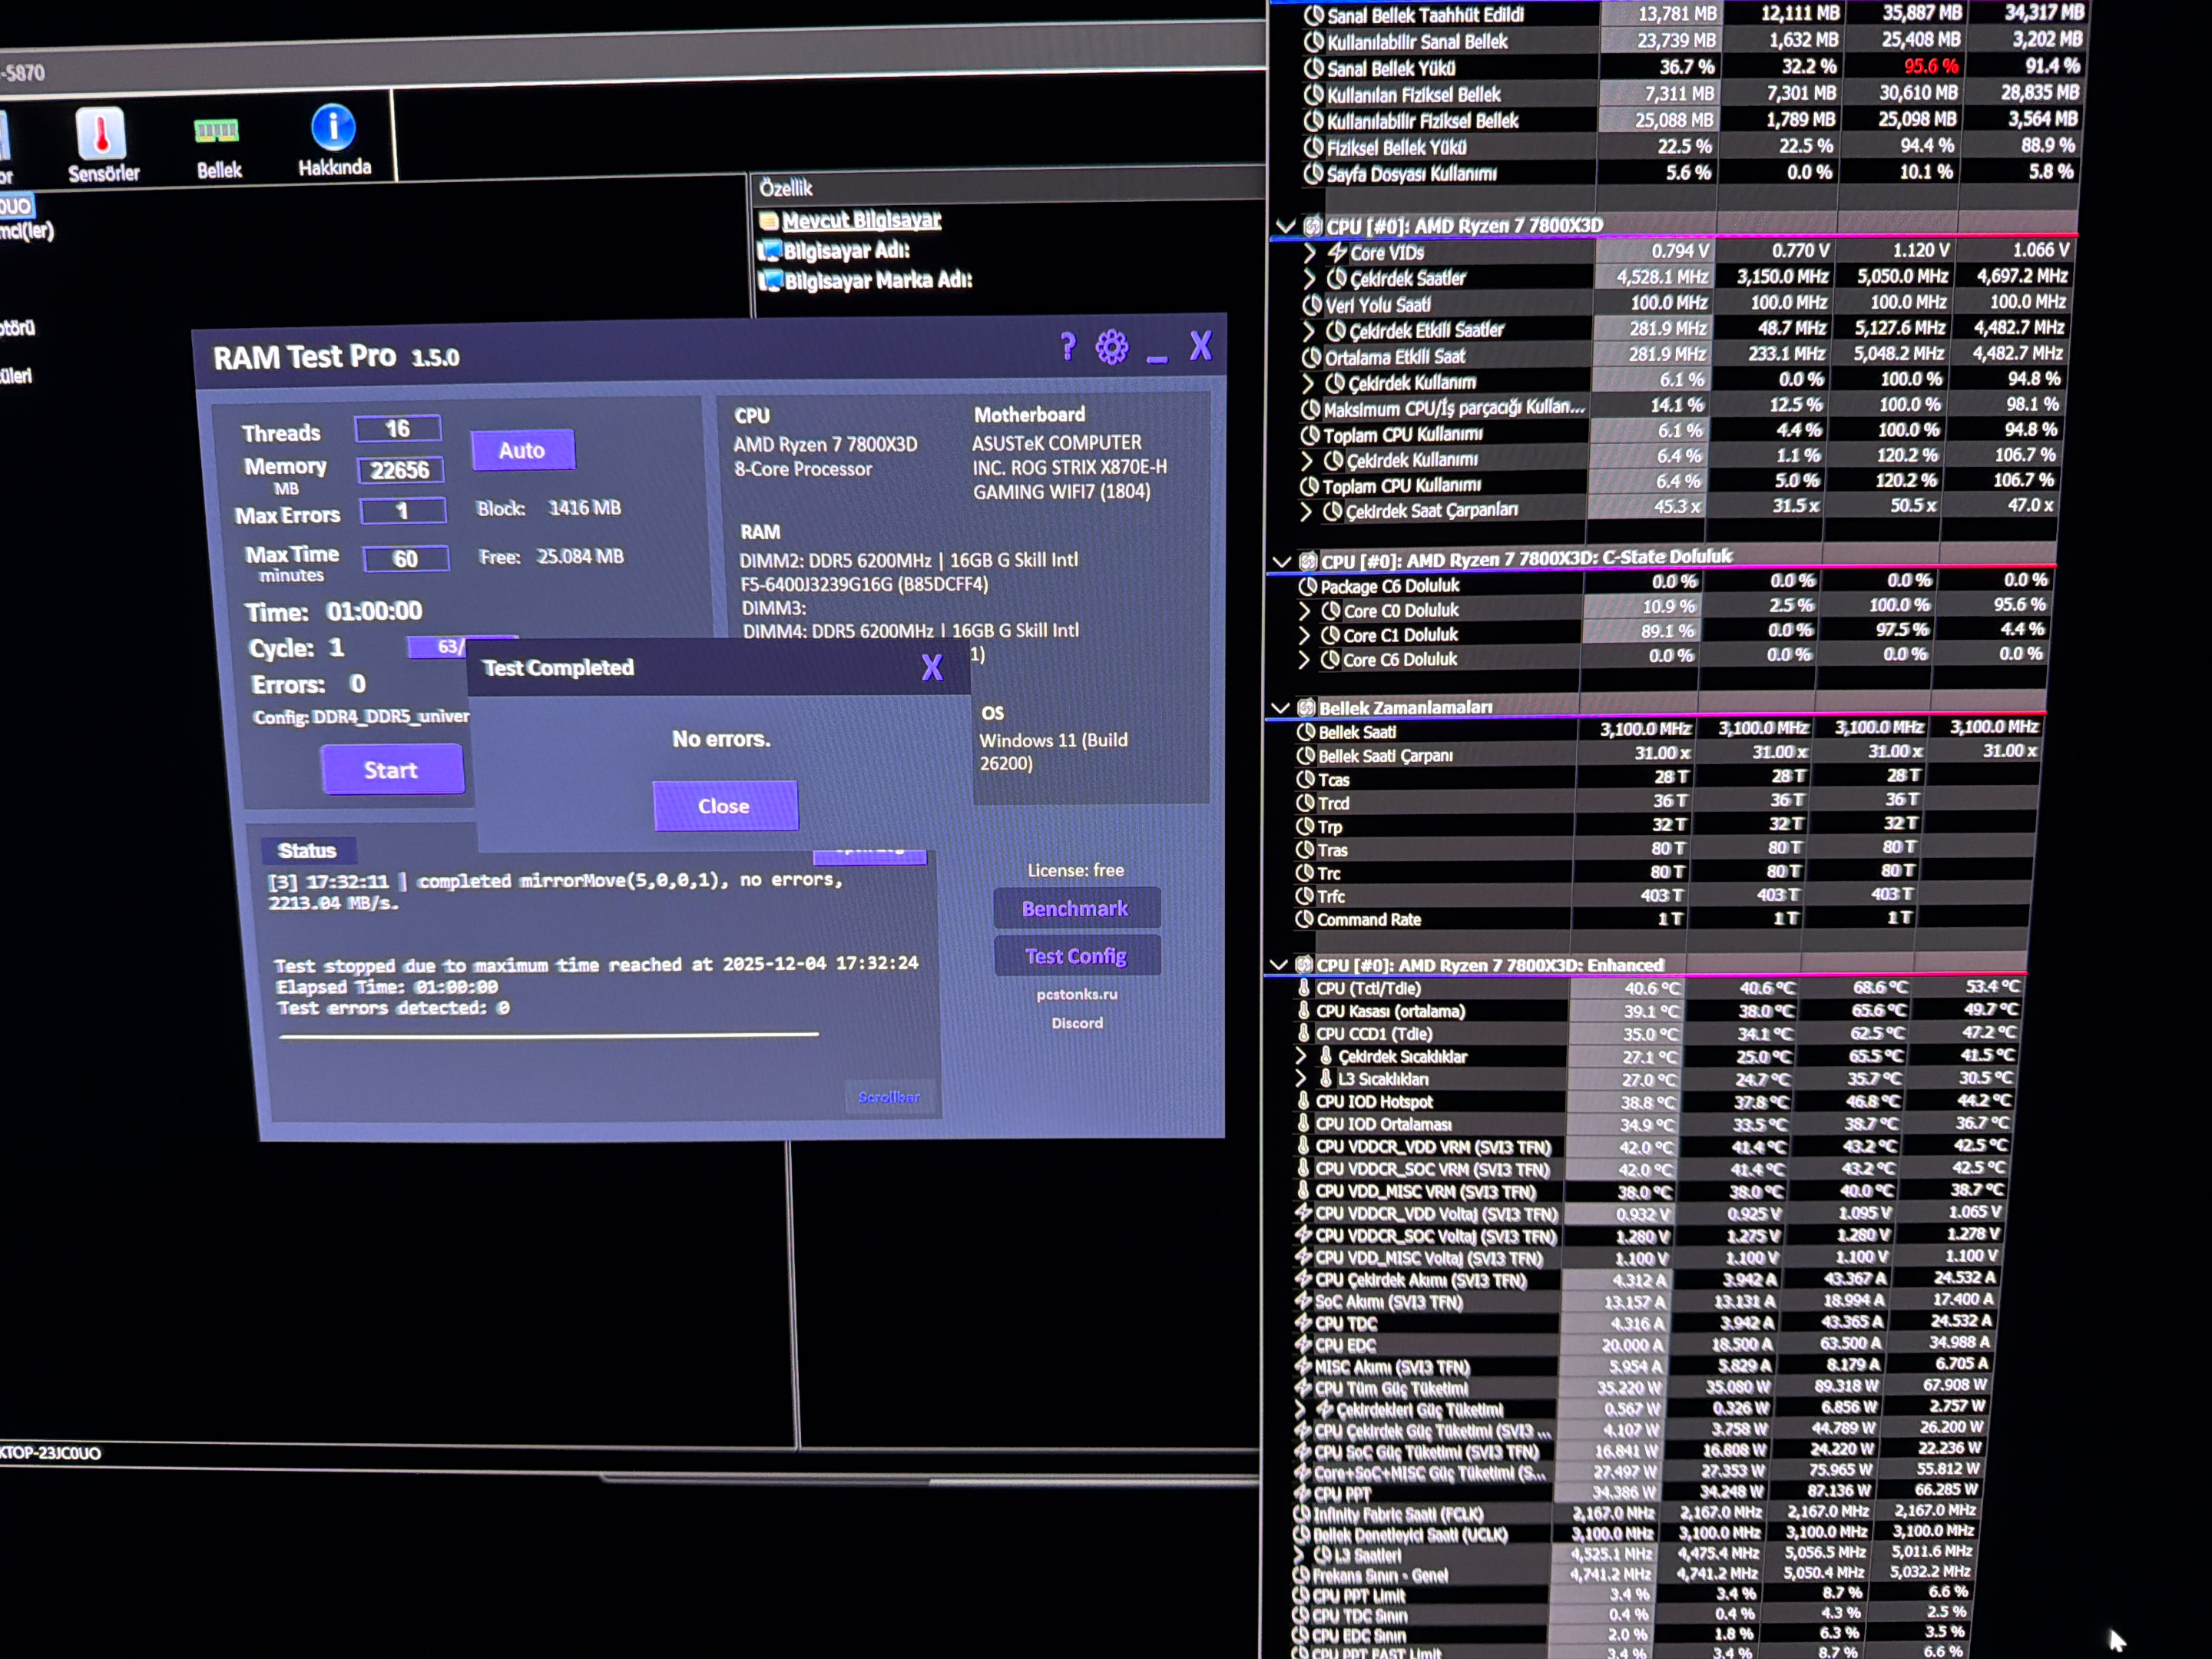This screenshot has height=1659, width=2212.
Task: Click the thermometer icon beside CPU (Tctl/Tdie)
Action: [1304, 988]
